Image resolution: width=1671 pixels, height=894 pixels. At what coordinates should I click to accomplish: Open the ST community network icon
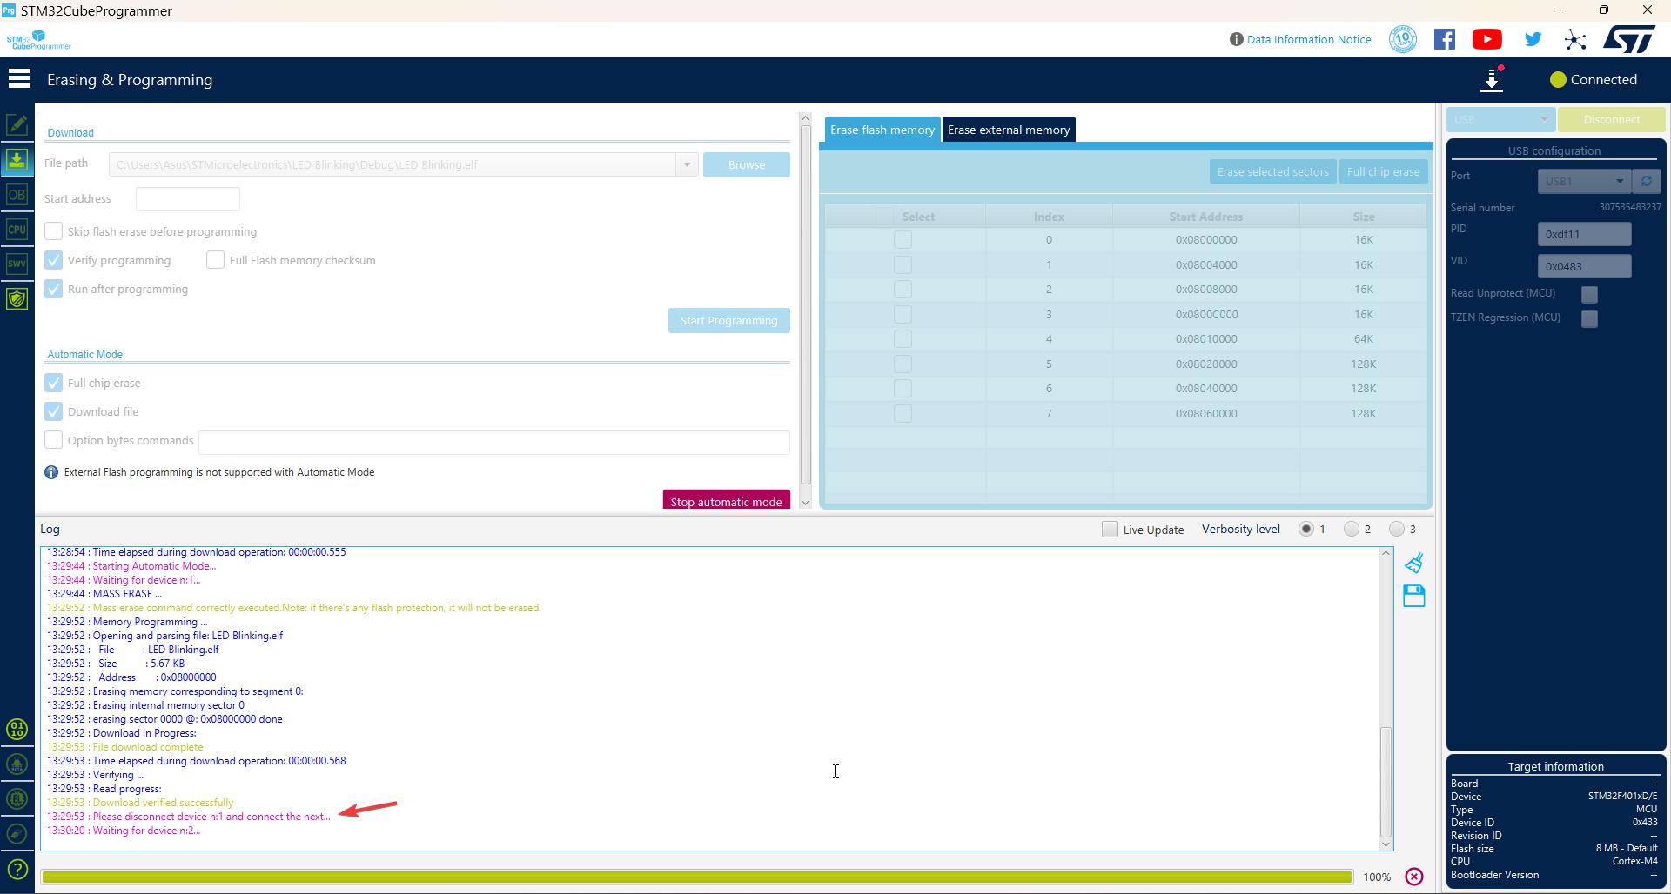coord(1575,39)
